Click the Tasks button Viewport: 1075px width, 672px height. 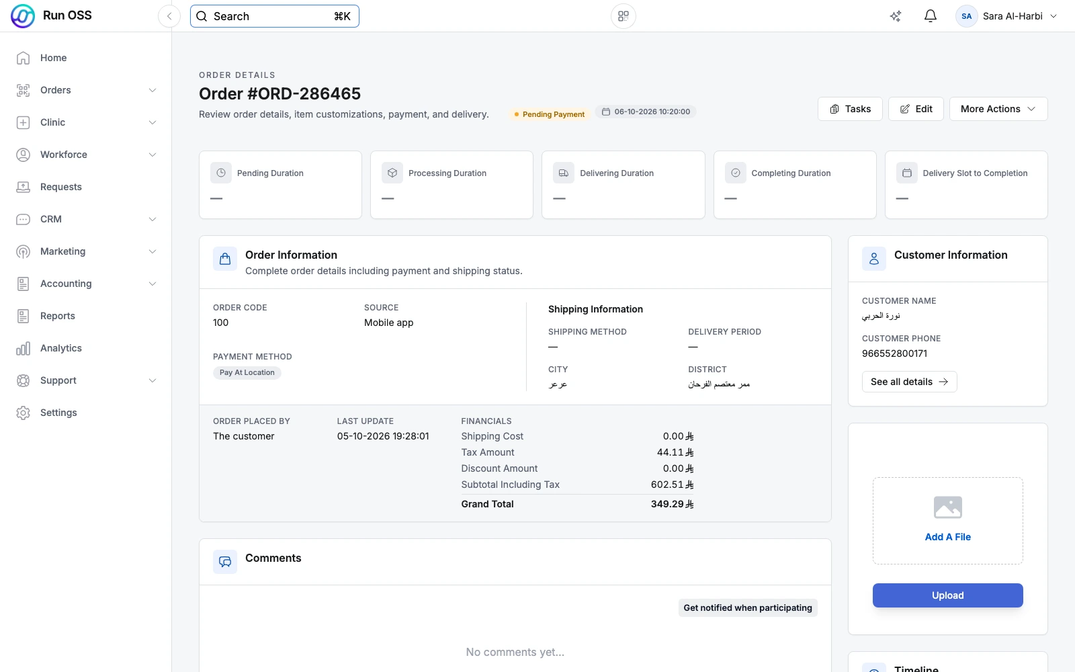850,109
